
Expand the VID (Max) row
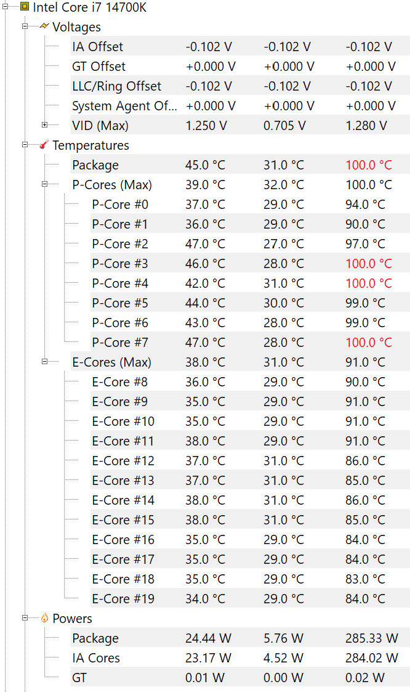coord(45,125)
